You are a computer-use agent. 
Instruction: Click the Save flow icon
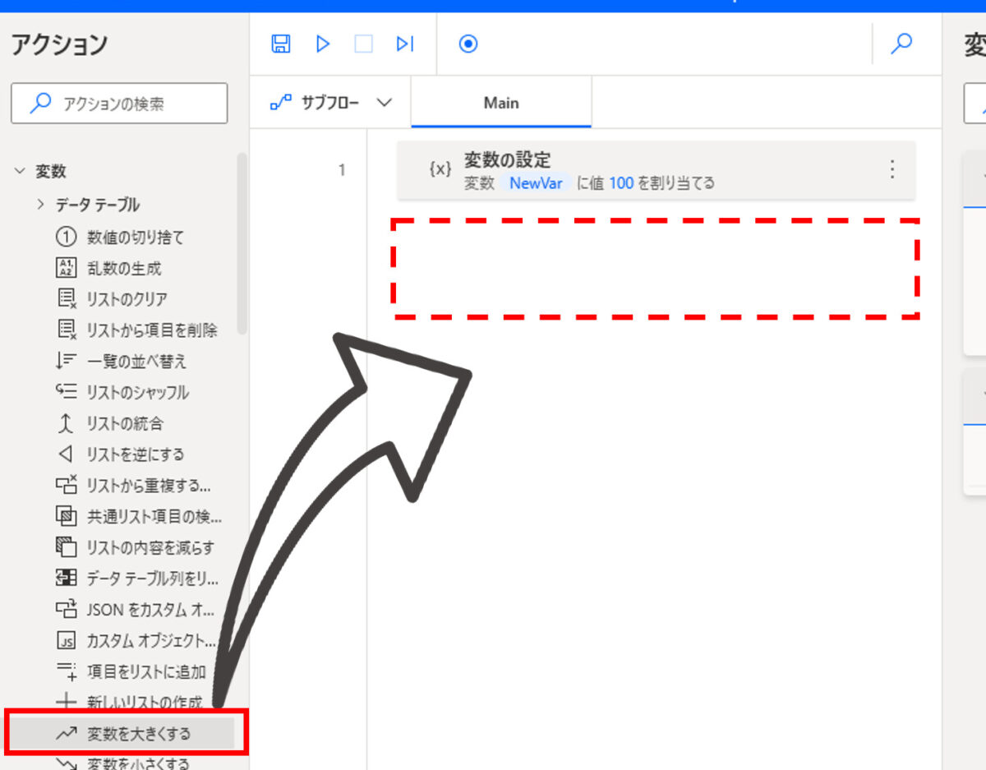point(281,44)
